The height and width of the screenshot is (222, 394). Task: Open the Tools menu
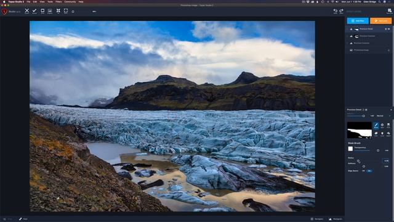tap(50, 2)
